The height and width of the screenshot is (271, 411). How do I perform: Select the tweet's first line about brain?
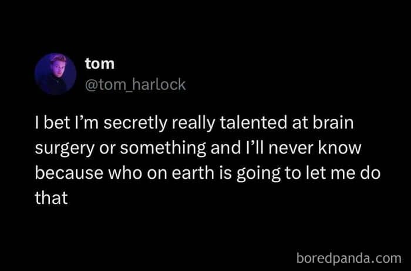(x=194, y=123)
